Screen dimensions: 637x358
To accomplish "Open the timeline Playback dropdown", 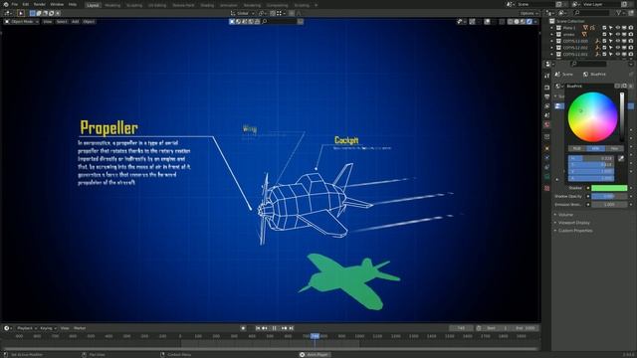I will point(27,328).
